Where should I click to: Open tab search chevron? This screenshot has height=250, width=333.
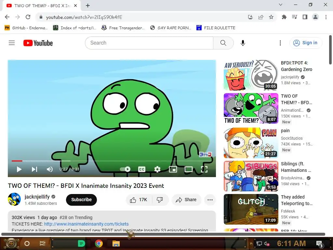coord(281,5)
